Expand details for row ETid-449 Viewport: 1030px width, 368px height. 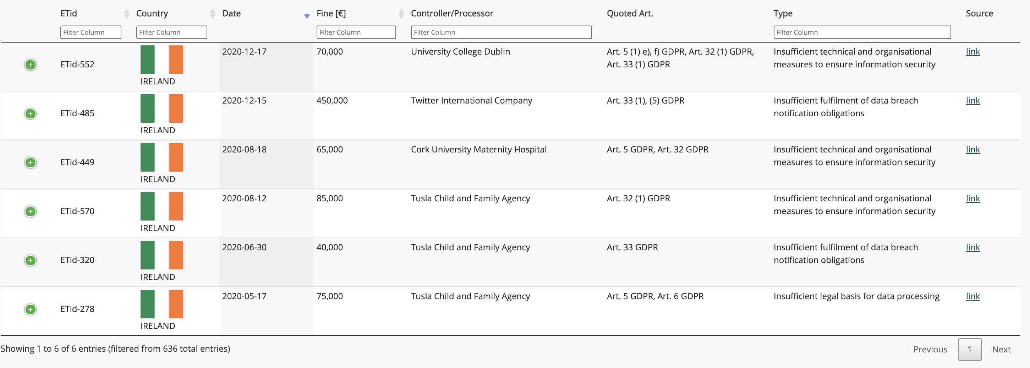[31, 163]
